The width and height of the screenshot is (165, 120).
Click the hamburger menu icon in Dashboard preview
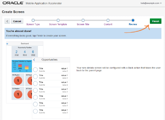(7, 44)
